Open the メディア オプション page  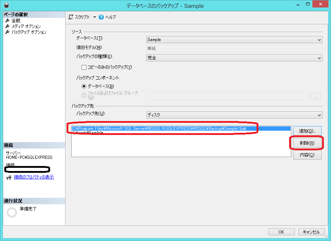coord(26,26)
